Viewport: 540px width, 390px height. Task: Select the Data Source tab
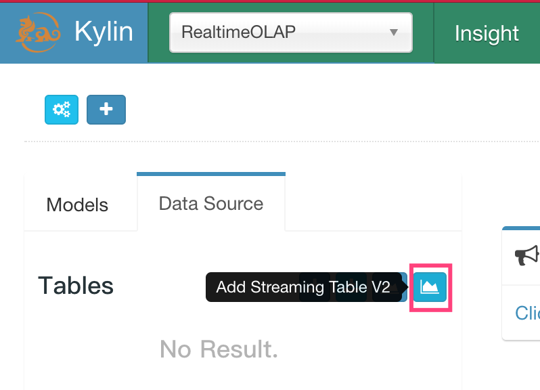click(210, 203)
